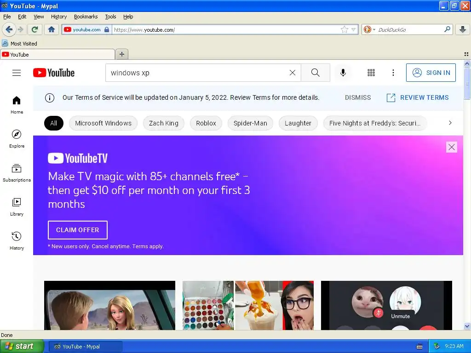
Task: Click the tab groups grid icon
Action: point(466,54)
